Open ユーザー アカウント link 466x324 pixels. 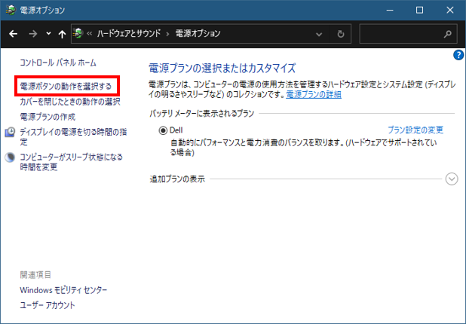48,305
